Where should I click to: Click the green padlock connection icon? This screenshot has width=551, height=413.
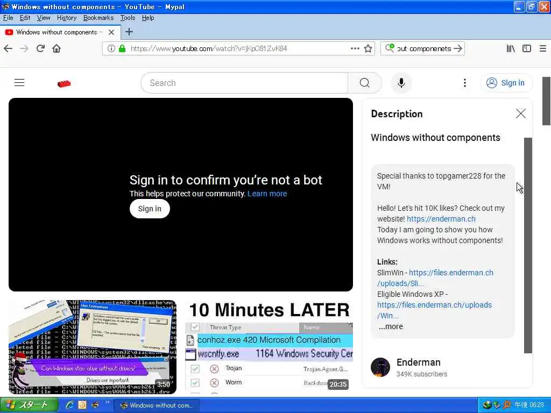point(122,48)
